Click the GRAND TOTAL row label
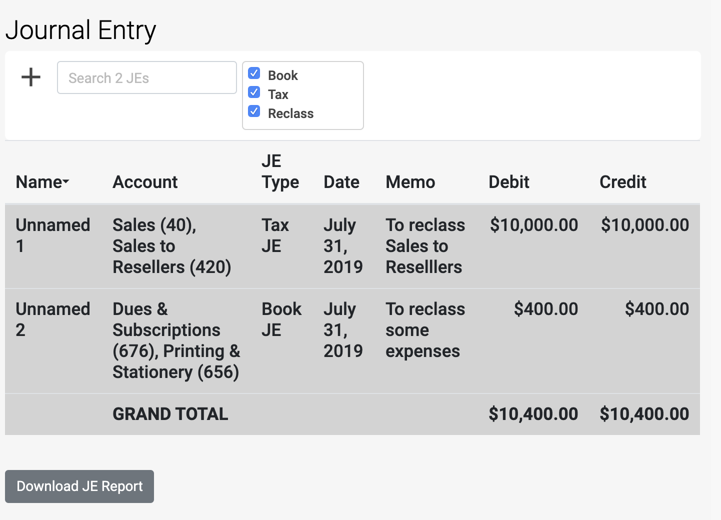 coord(170,414)
